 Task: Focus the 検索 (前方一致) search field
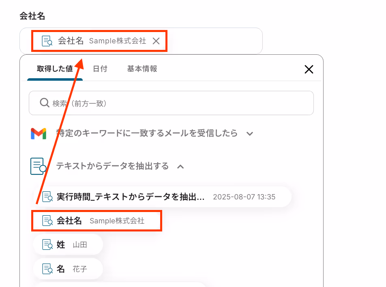coord(171,103)
